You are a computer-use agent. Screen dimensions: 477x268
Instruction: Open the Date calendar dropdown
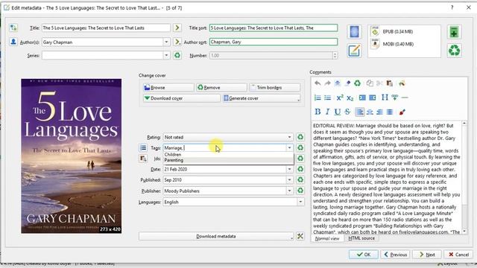pos(289,169)
